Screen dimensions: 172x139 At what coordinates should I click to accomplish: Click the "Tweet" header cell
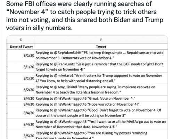pyautogui.click(x=101, y=47)
